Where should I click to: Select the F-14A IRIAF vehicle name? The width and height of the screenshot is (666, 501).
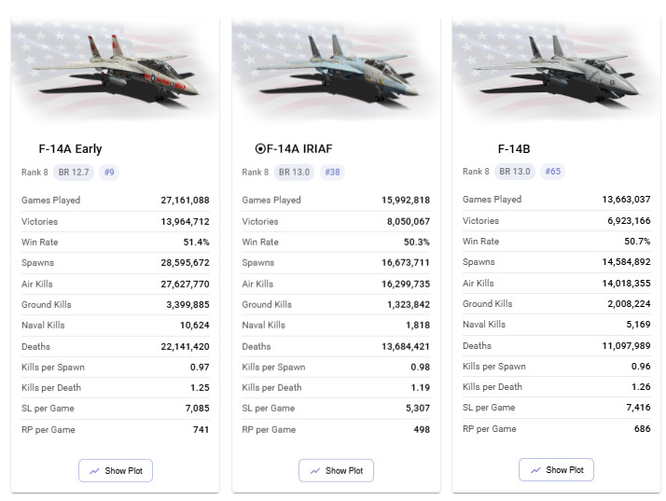tap(299, 148)
